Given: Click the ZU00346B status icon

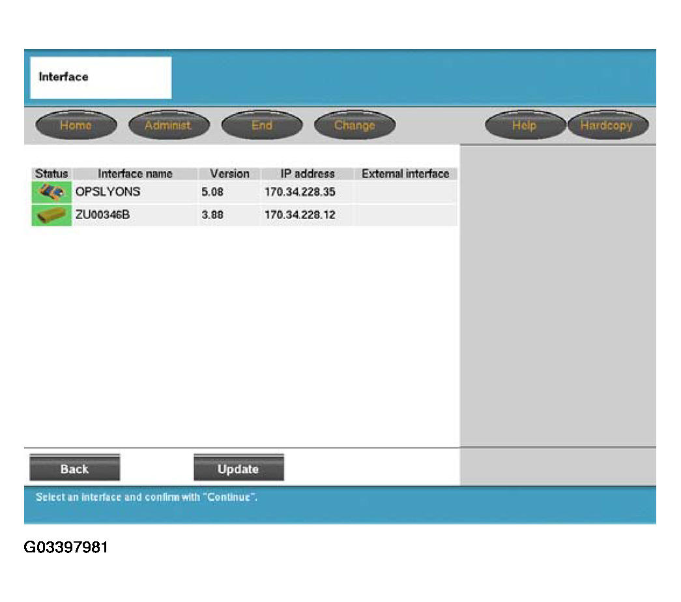Looking at the screenshot, I should [x=51, y=215].
